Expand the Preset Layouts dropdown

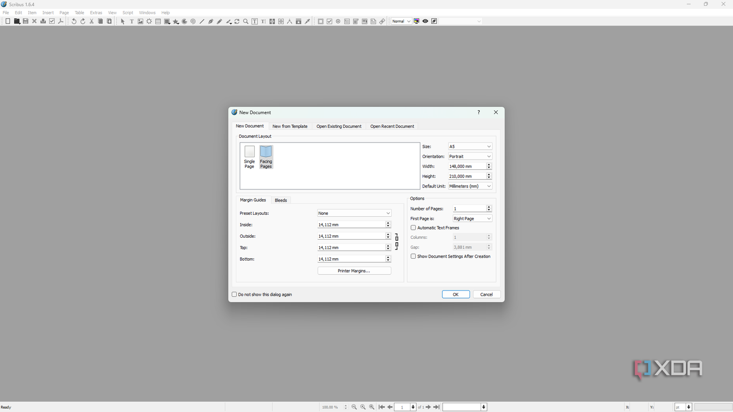354,213
